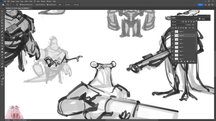
Task: Open the Layers panel options menu
Action: pyautogui.click(x=196, y=18)
